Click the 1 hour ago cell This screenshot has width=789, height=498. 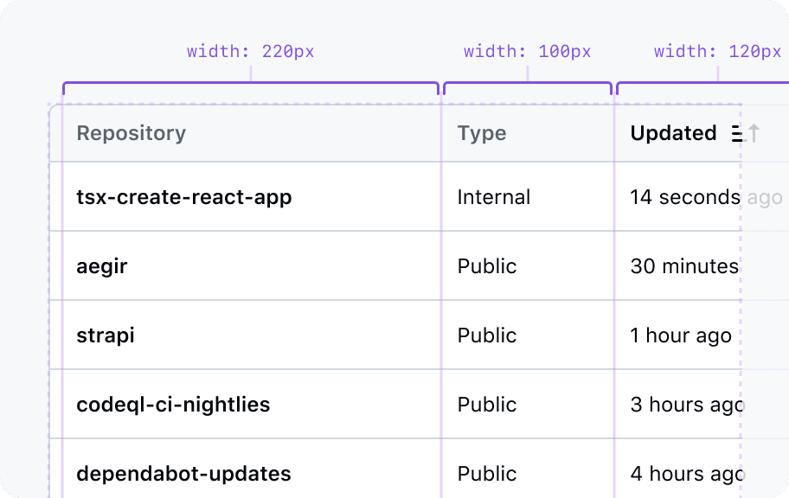coord(681,335)
